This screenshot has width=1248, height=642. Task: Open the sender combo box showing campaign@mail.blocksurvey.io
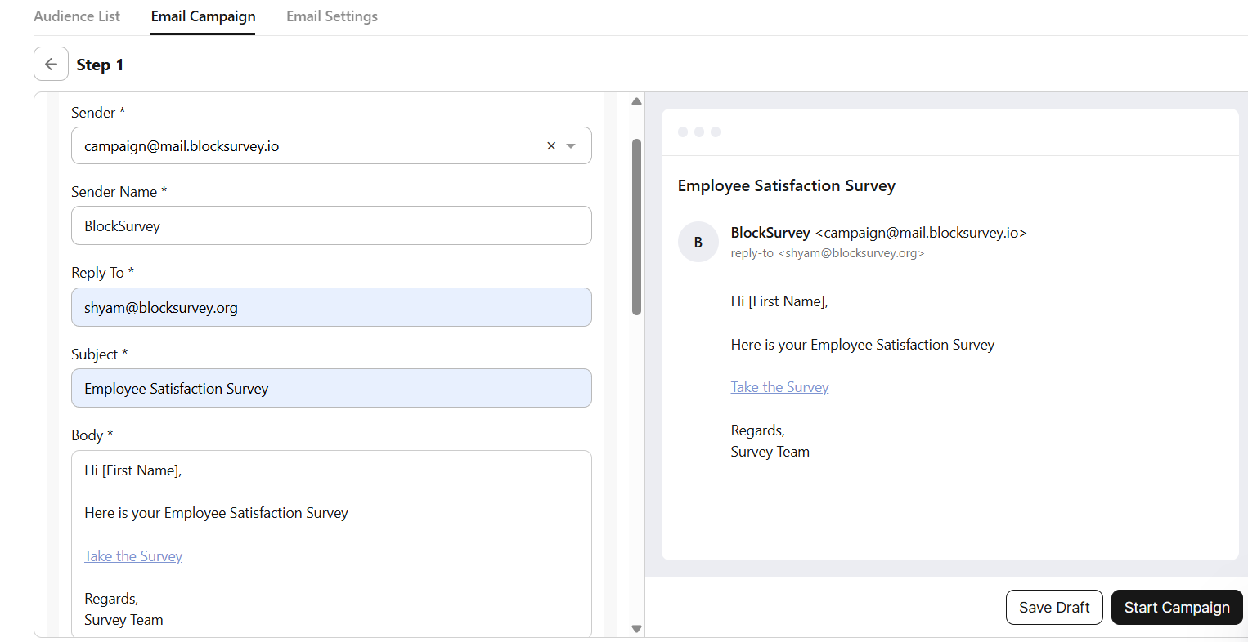pos(331,145)
